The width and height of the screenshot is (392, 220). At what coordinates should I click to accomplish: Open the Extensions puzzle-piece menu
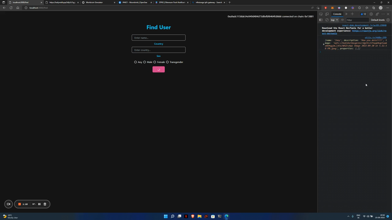360,8
